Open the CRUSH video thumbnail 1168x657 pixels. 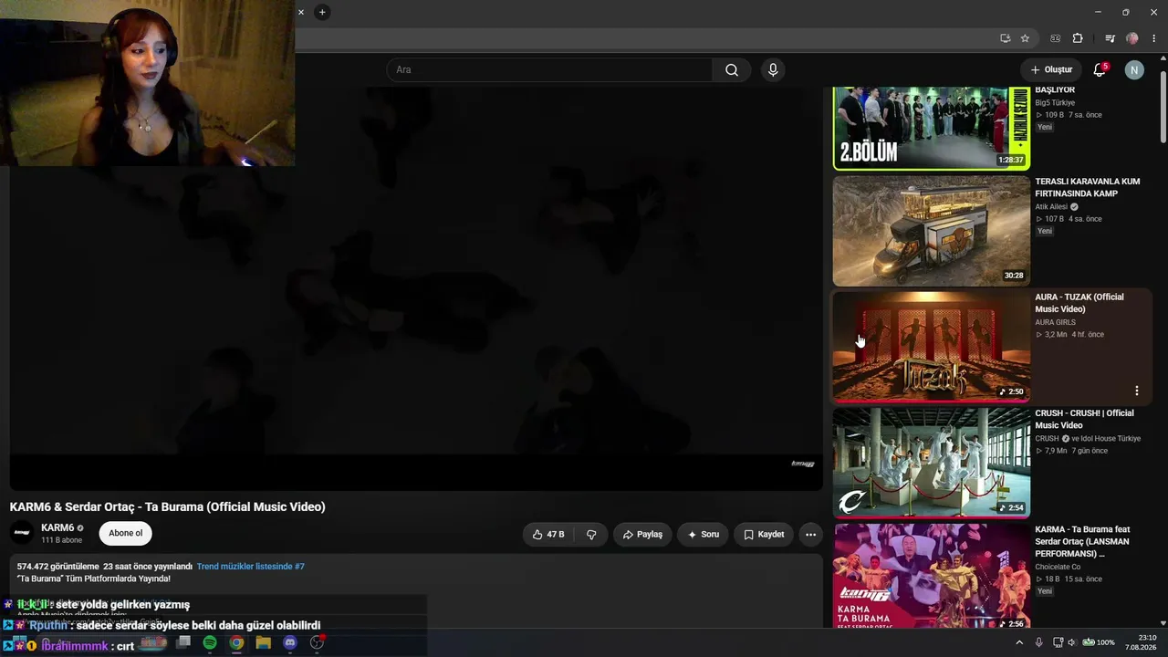point(932,463)
